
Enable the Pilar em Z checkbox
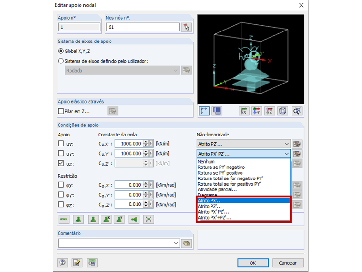pyautogui.click(x=60, y=111)
